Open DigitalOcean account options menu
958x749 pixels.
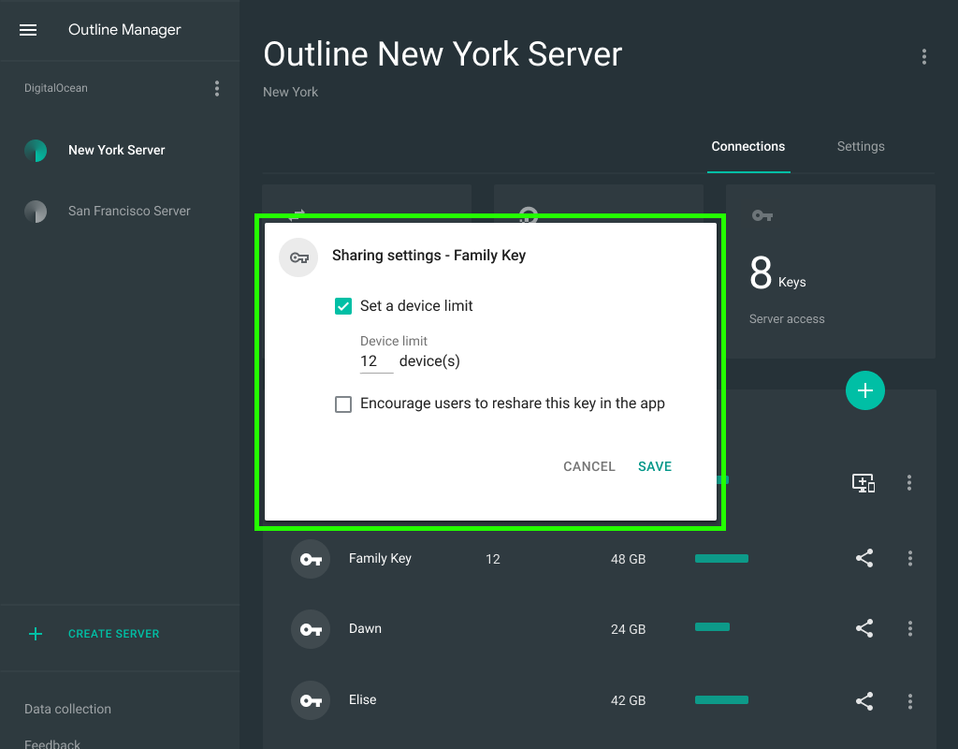pos(217,89)
